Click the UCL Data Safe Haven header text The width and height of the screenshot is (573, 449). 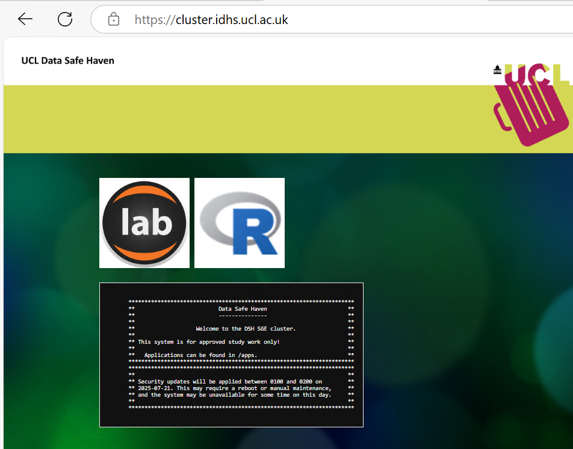[67, 60]
